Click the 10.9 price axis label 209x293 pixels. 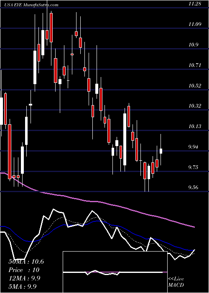point(194,45)
